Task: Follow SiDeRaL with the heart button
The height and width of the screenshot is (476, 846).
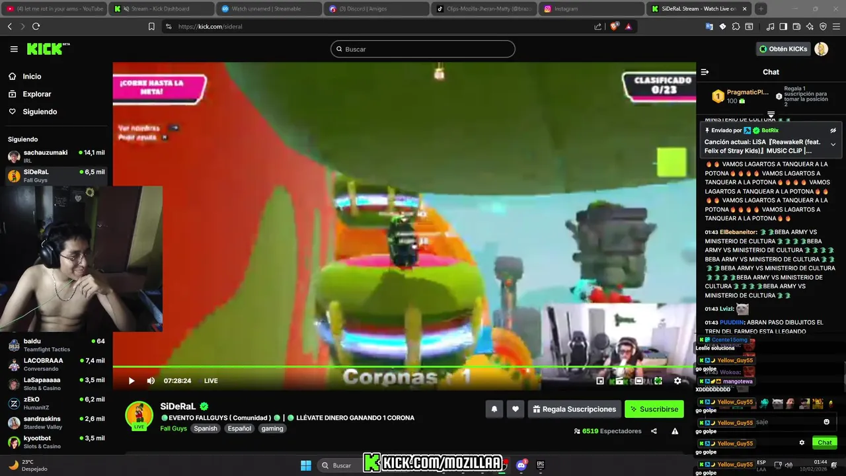Action: 516,409
